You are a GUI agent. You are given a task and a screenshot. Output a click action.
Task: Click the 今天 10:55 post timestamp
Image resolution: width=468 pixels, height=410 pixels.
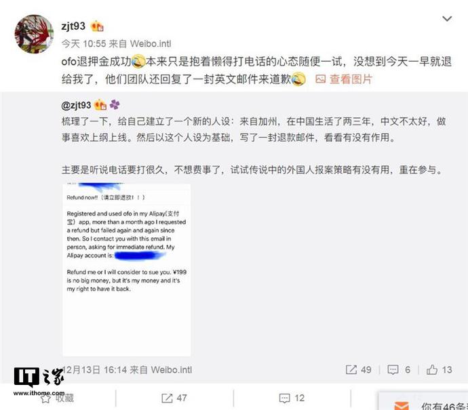pos(84,44)
